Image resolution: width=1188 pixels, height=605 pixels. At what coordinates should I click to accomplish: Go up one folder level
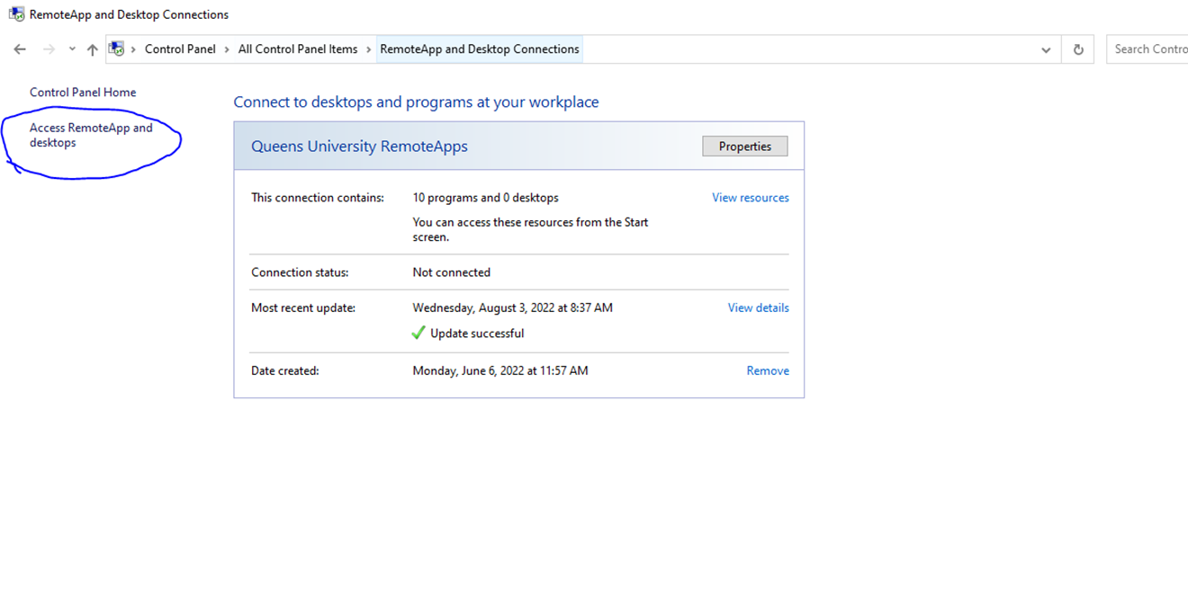click(92, 49)
